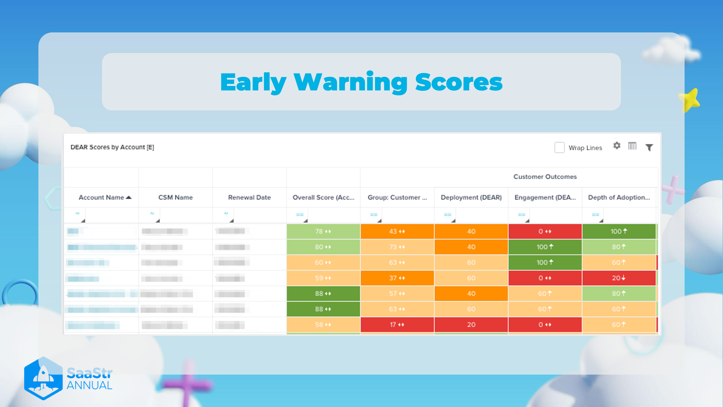Click the Group Customer cell showing 43
The height and width of the screenshot is (407, 723).
397,231
